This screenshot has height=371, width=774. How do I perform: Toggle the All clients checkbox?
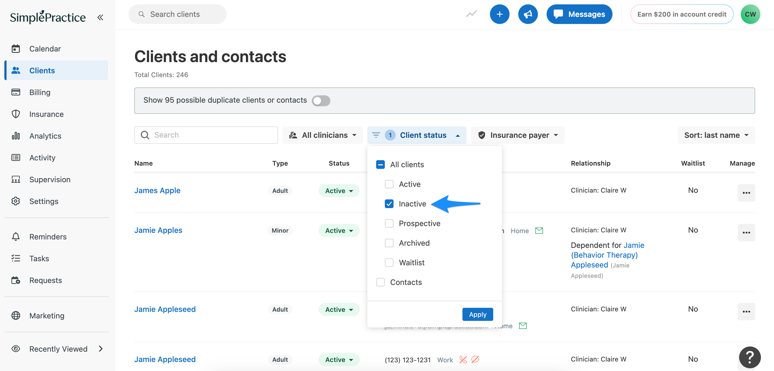[x=380, y=164]
